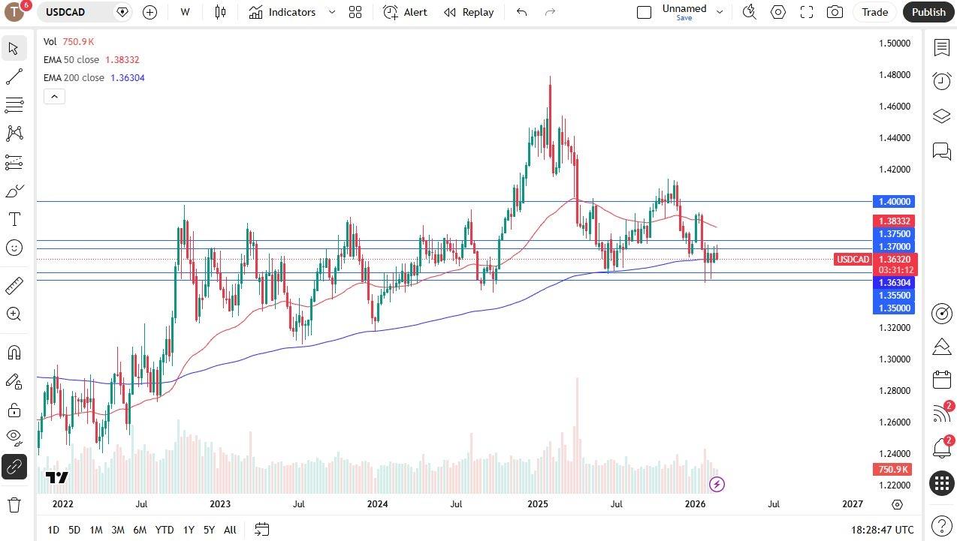The width and height of the screenshot is (957, 541).
Task: Switch to the 1Y range tab
Action: 189,530
